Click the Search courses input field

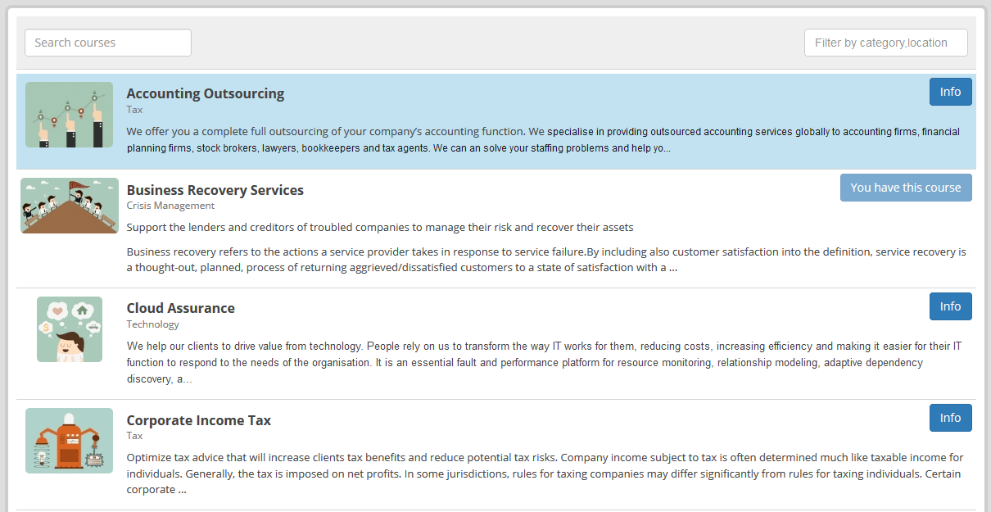108,43
